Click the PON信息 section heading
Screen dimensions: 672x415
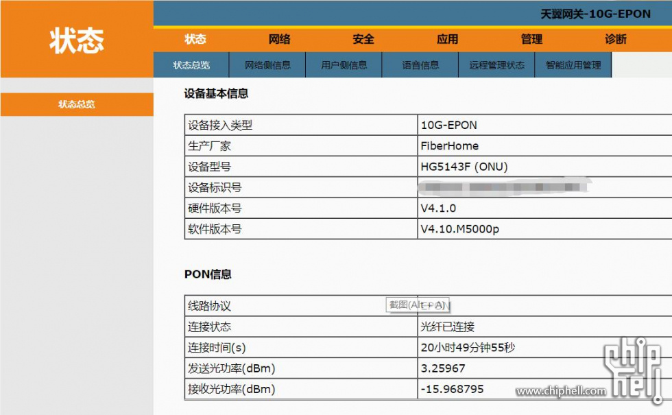pos(208,274)
